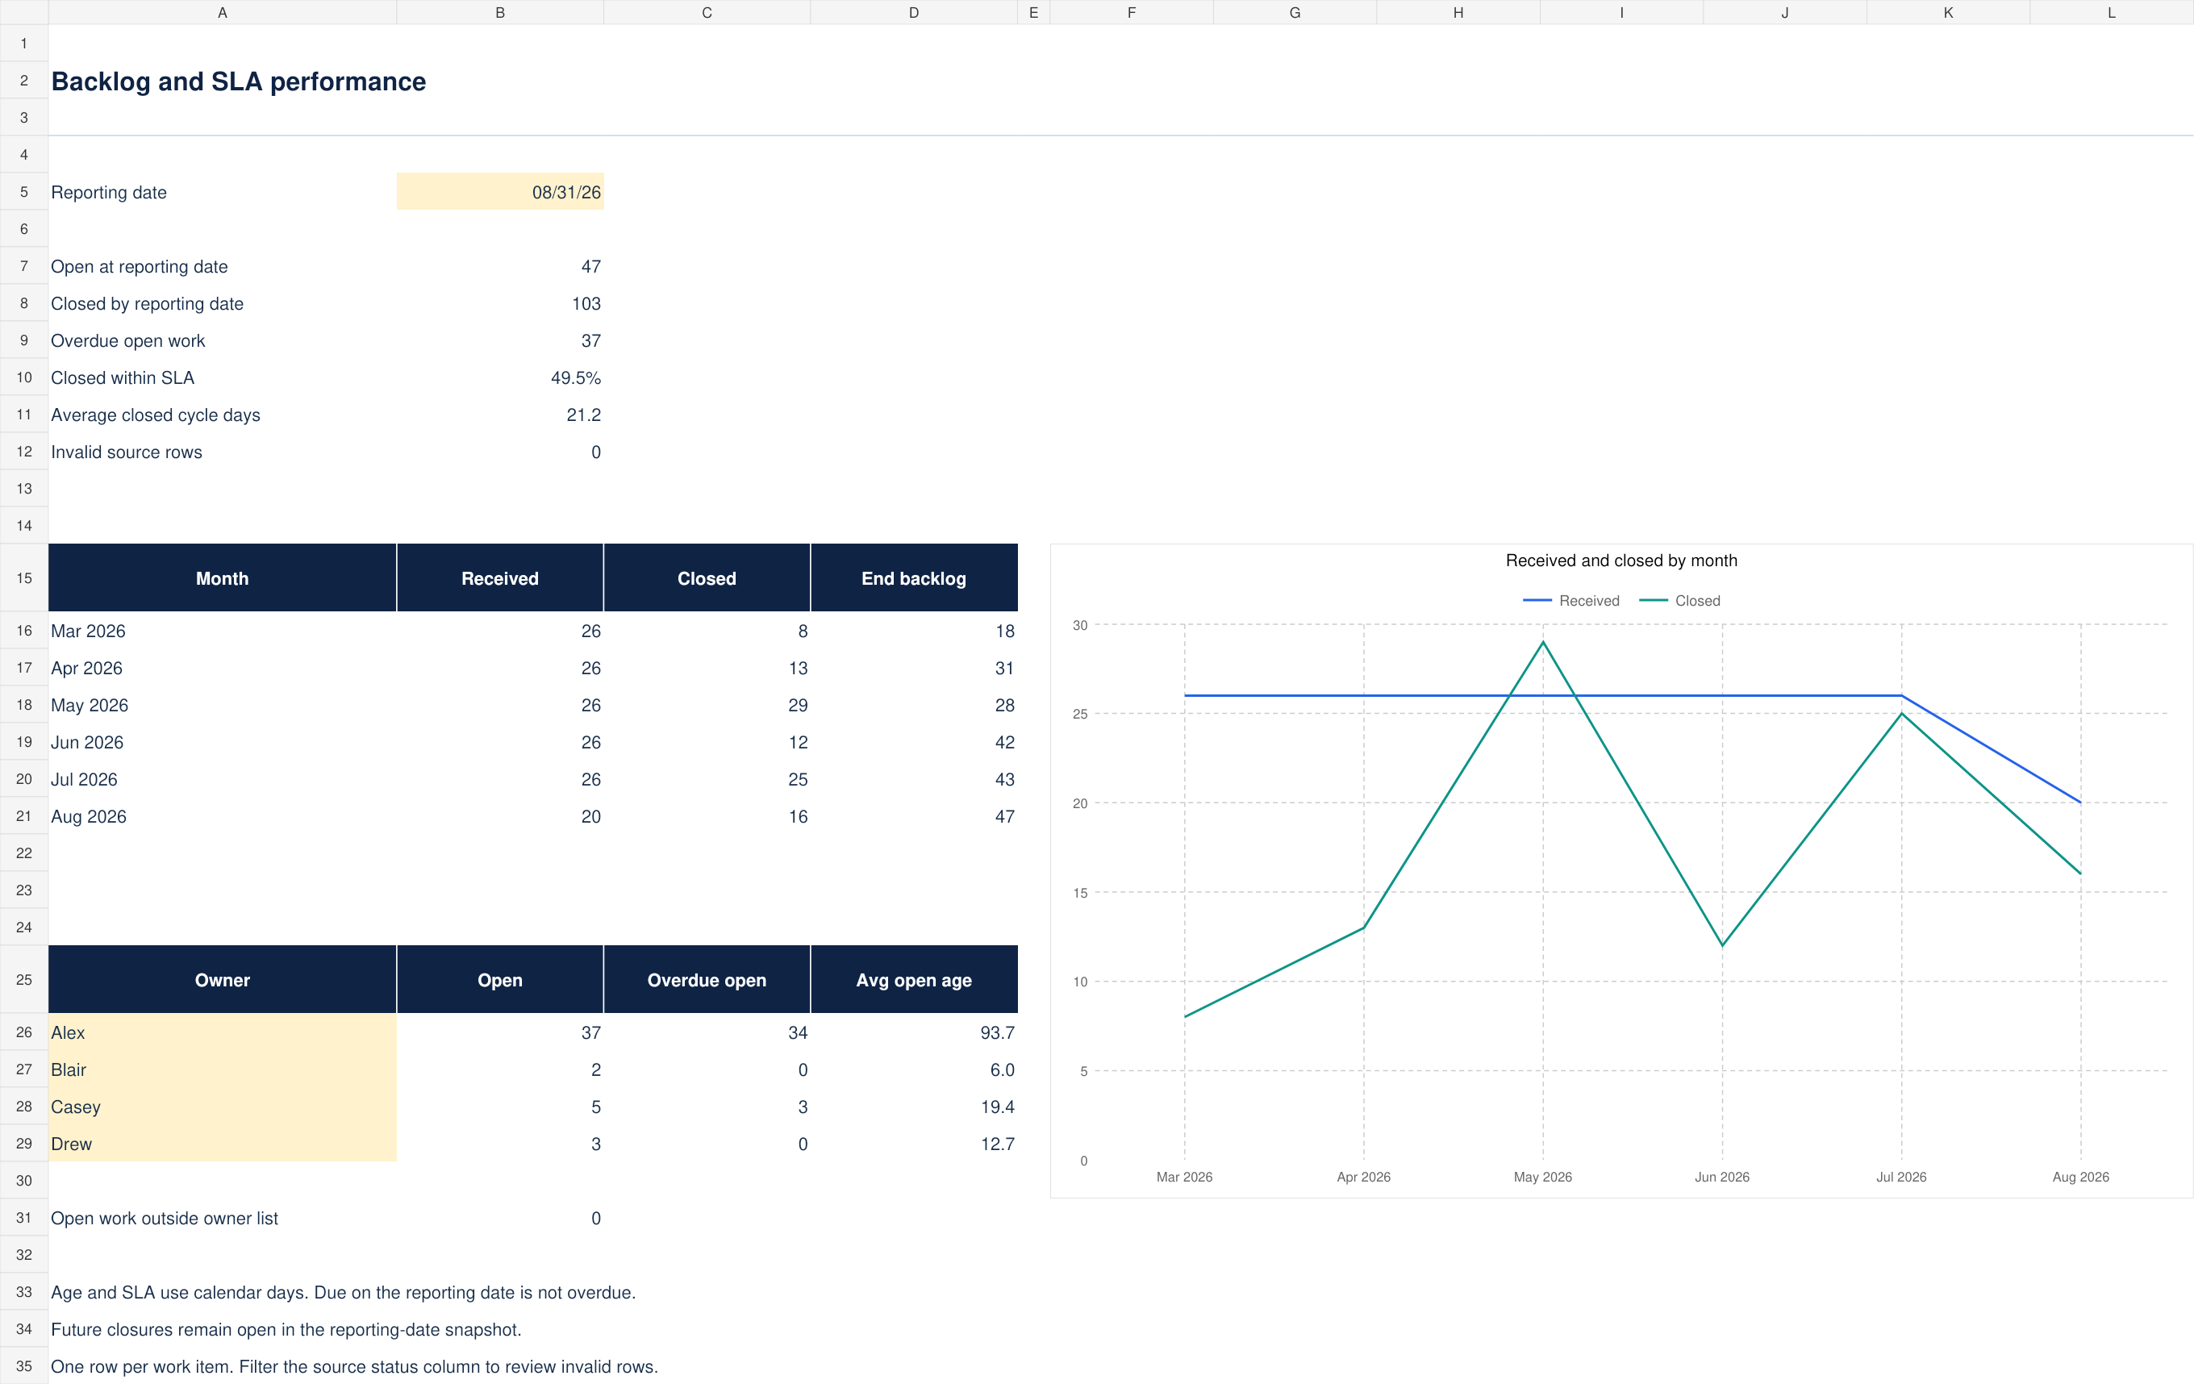Image resolution: width=2194 pixels, height=1384 pixels.
Task: Select Jun 2026 end backlog 42
Action: [914, 742]
